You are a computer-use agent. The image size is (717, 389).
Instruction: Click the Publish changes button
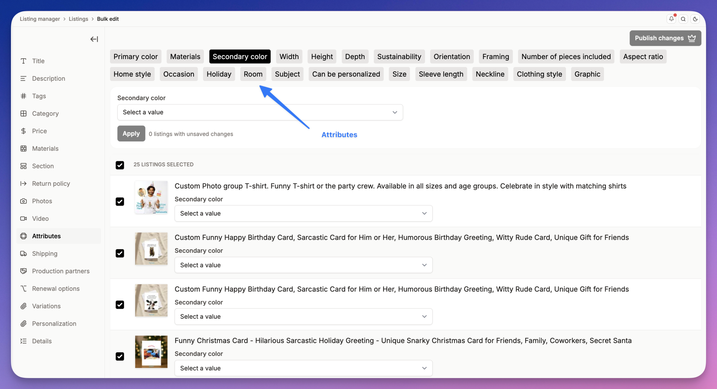pyautogui.click(x=665, y=38)
